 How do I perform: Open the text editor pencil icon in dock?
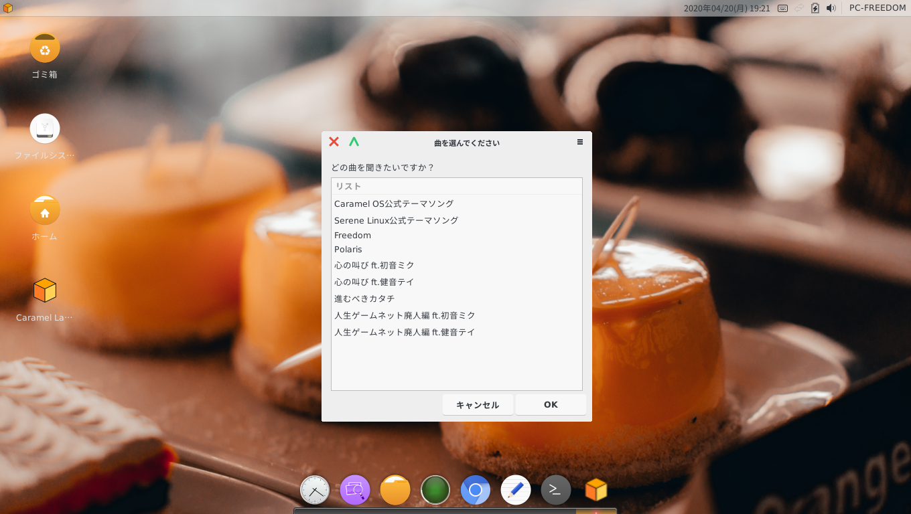516,490
